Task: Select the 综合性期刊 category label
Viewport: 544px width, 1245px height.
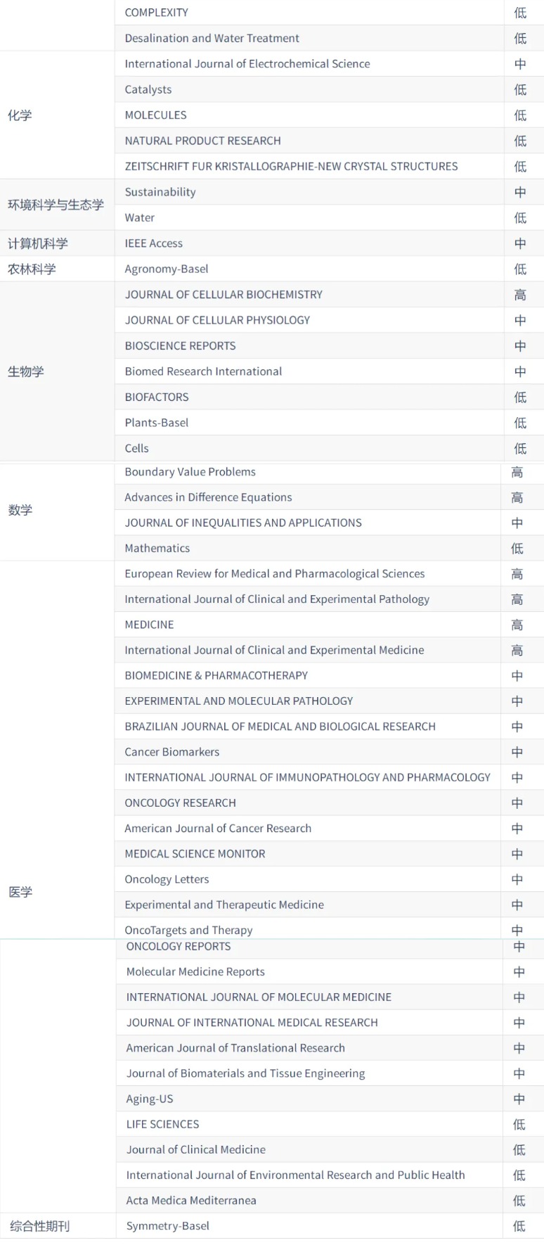Action: point(39,1226)
